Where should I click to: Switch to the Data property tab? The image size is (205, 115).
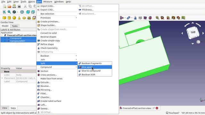(x=13, y=108)
